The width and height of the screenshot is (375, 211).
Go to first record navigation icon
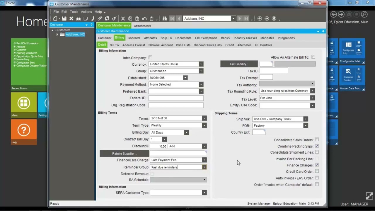pyautogui.click(x=172, y=18)
